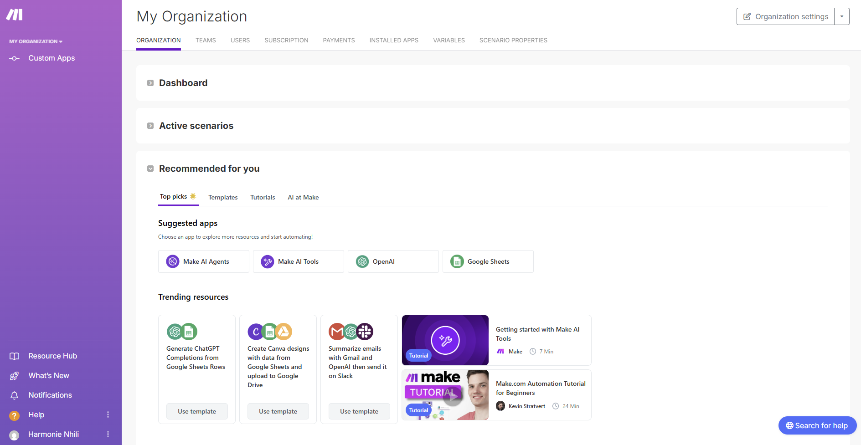Select the OpenAI suggested app icon
This screenshot has width=861, height=445.
pos(362,261)
